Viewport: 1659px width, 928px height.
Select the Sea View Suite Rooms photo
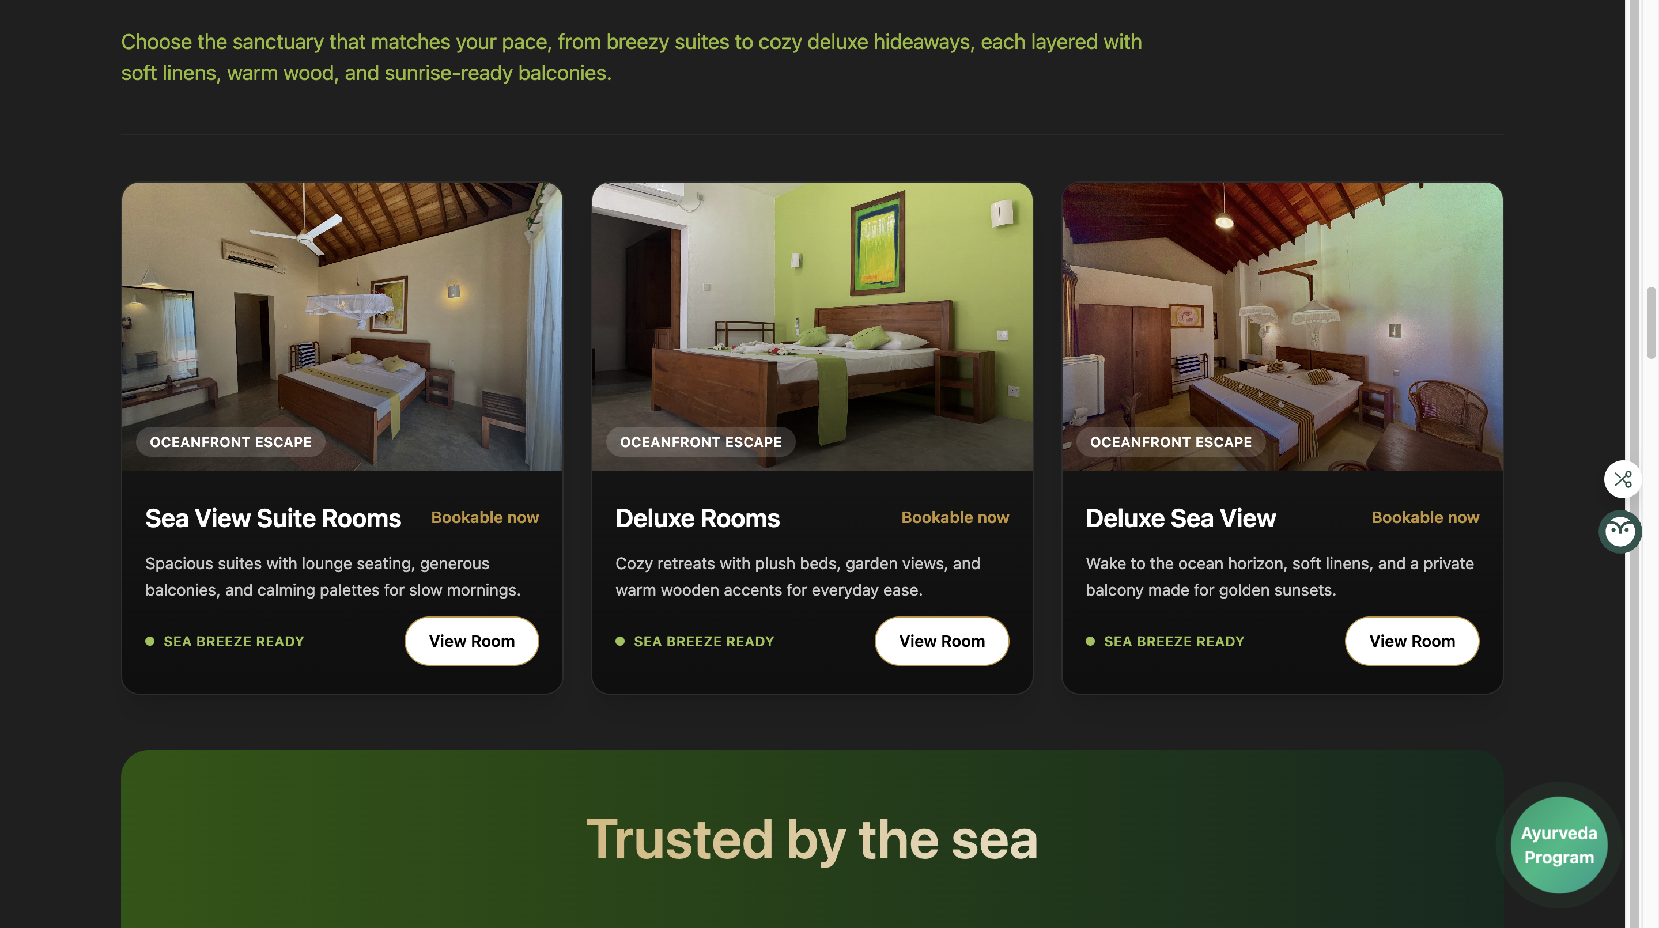(x=342, y=327)
